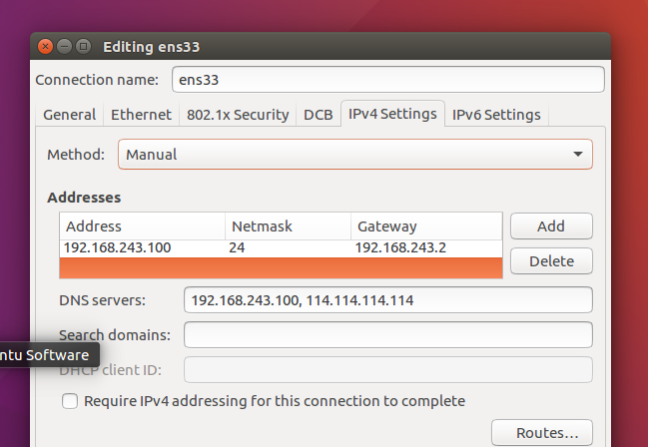Switch to IPv6 Settings tab
The width and height of the screenshot is (648, 447).
coord(496,115)
